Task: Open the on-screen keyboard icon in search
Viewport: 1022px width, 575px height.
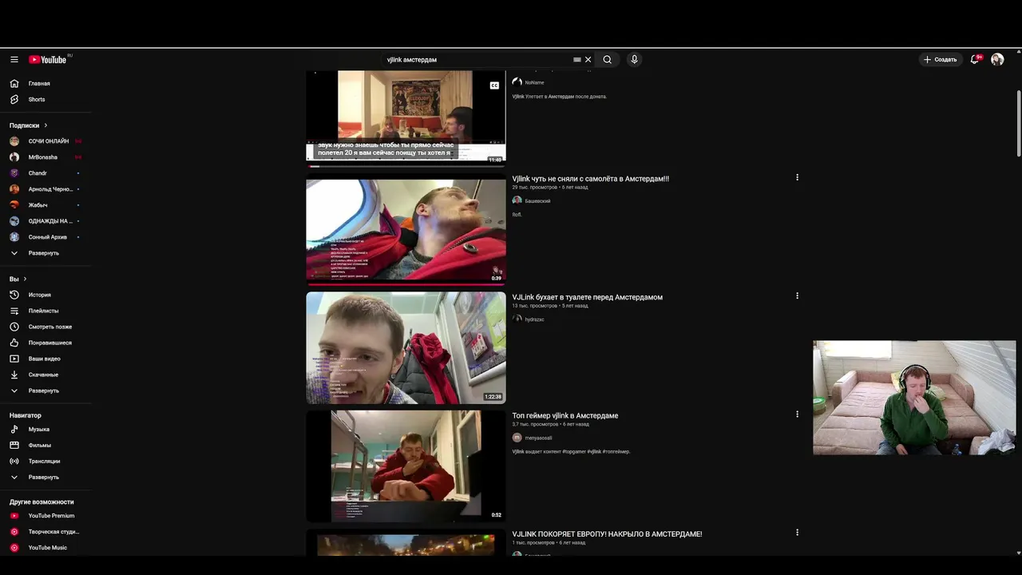Action: (x=577, y=59)
